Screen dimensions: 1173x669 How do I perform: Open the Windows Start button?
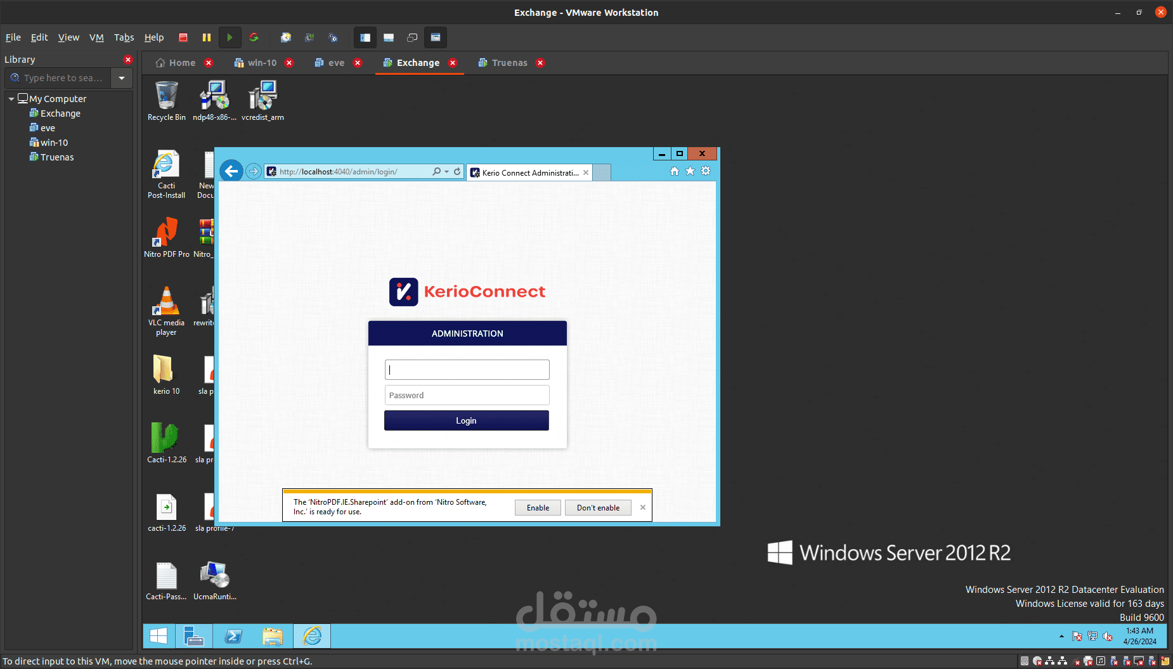159,636
